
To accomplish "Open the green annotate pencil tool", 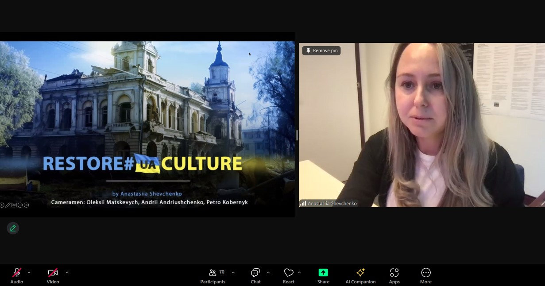I will [x=13, y=228].
